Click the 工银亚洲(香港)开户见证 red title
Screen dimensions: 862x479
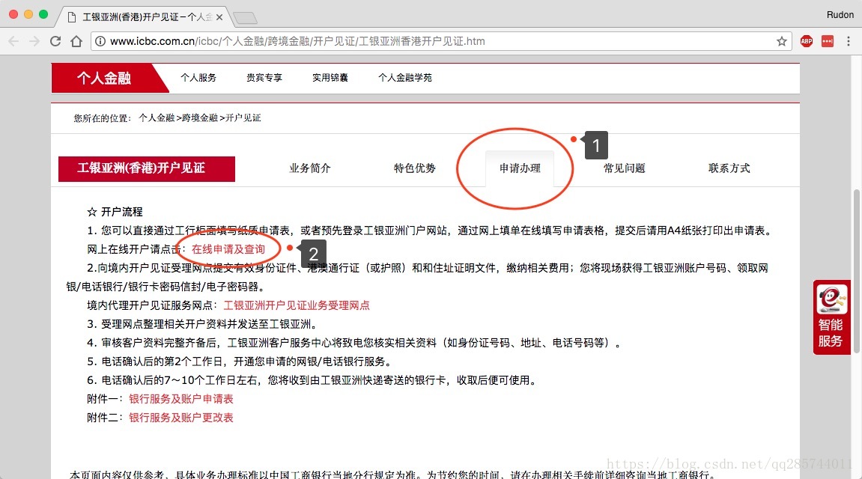[x=147, y=168]
